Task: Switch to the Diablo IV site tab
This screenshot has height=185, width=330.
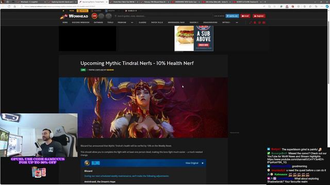Action: coord(131,11)
